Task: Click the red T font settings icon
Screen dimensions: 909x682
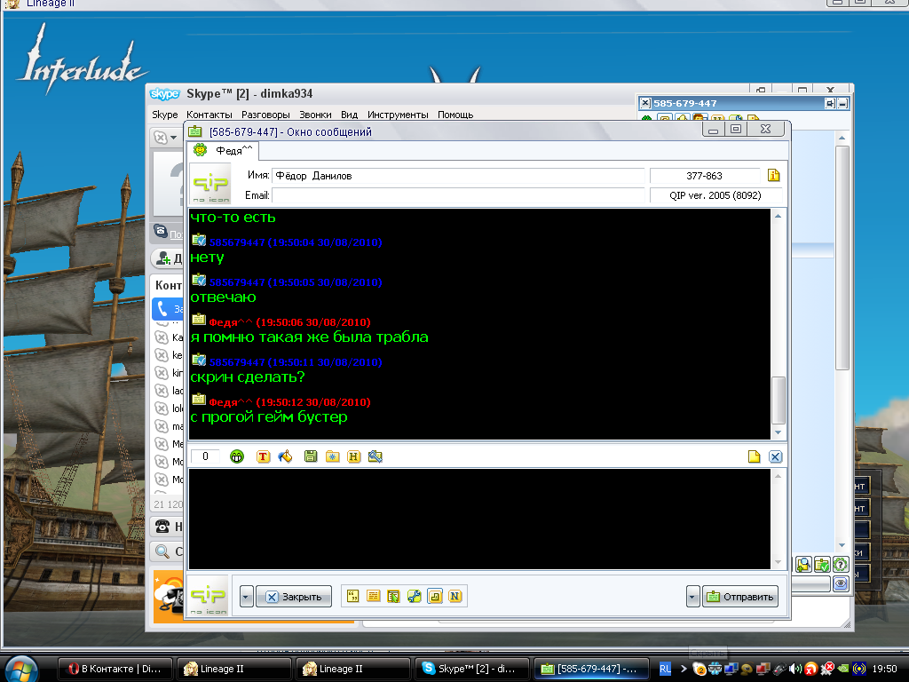Action: (263, 457)
